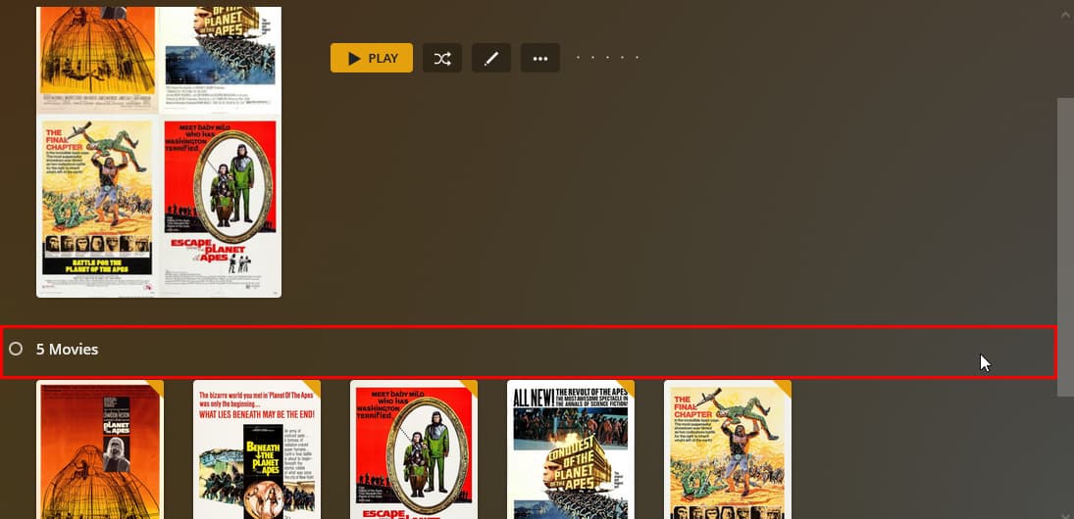Viewport: 1074px width, 519px height.
Task: Click the scrollbar down arrow
Action: (1065, 514)
